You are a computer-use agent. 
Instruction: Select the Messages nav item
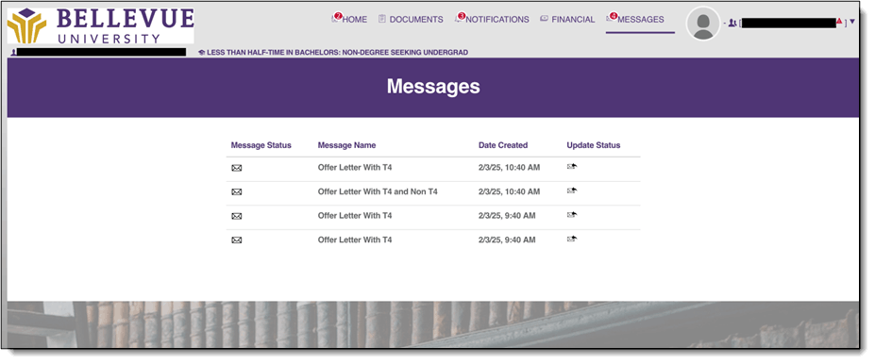click(635, 20)
